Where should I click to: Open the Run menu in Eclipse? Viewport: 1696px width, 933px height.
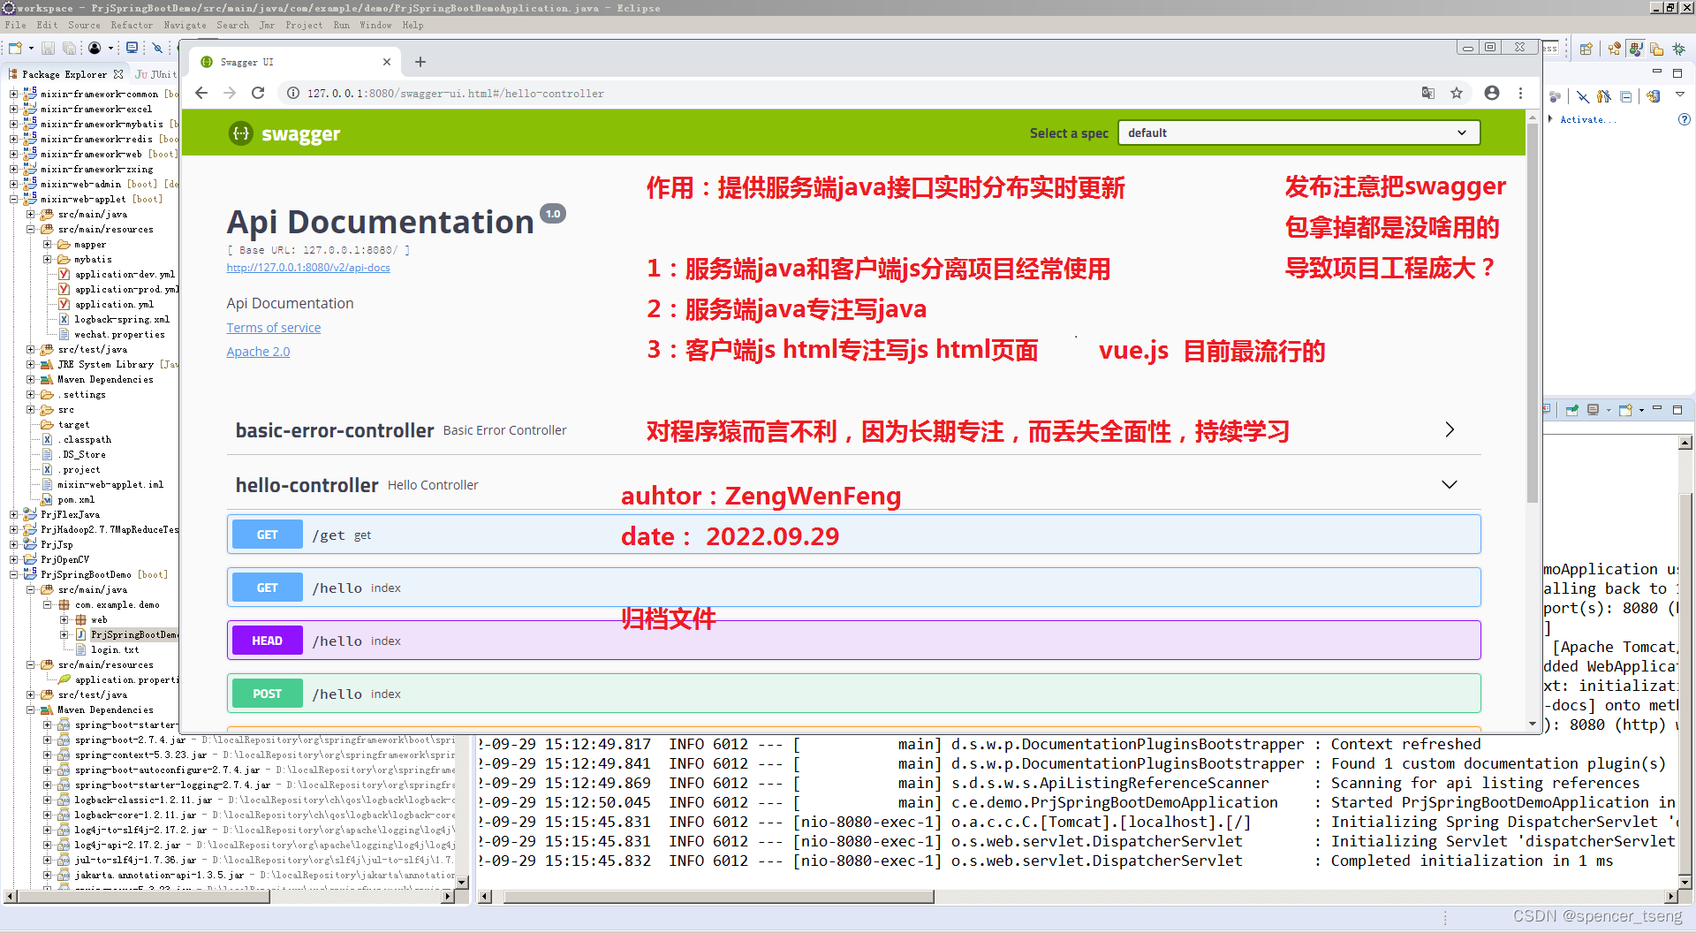coord(341,25)
